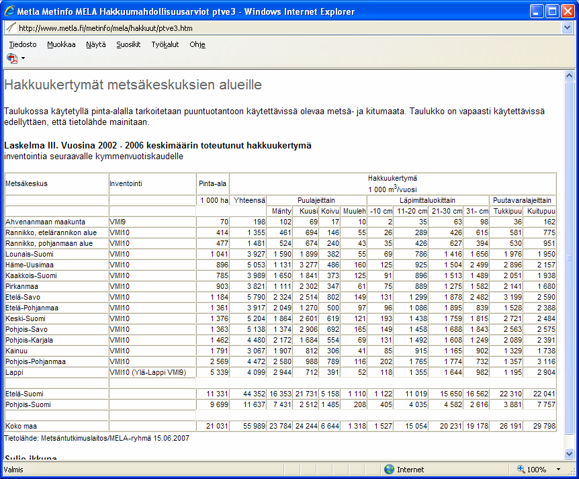Click the '21-30 cm' column header
This screenshot has height=479, width=579.
point(447,211)
